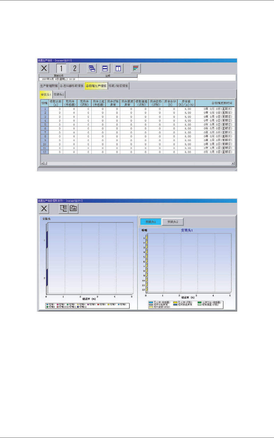Select nozzle row 12 header in table

(x=44, y=152)
